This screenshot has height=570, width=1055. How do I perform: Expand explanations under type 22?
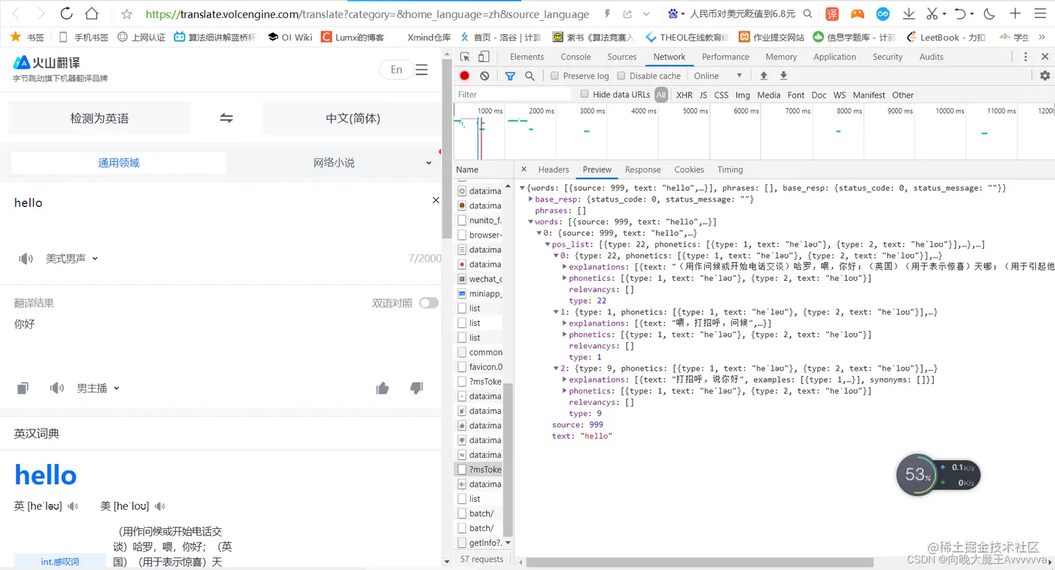(x=564, y=267)
